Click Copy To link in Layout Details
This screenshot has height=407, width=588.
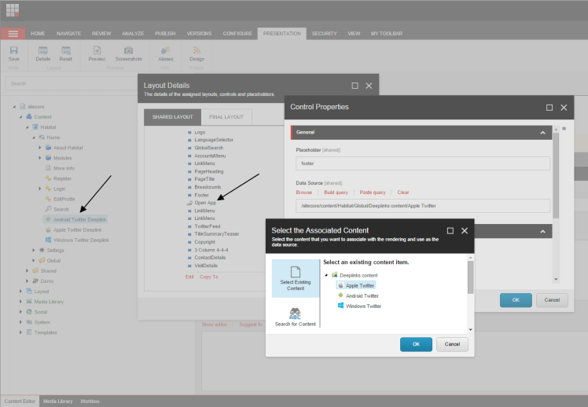point(209,277)
